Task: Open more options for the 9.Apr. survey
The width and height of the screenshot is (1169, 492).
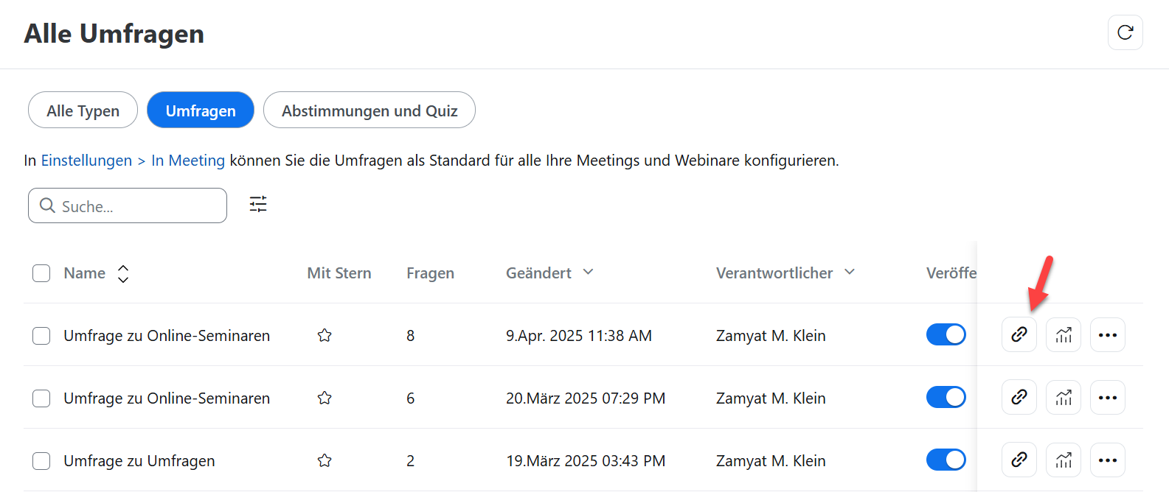Action: [x=1107, y=334]
